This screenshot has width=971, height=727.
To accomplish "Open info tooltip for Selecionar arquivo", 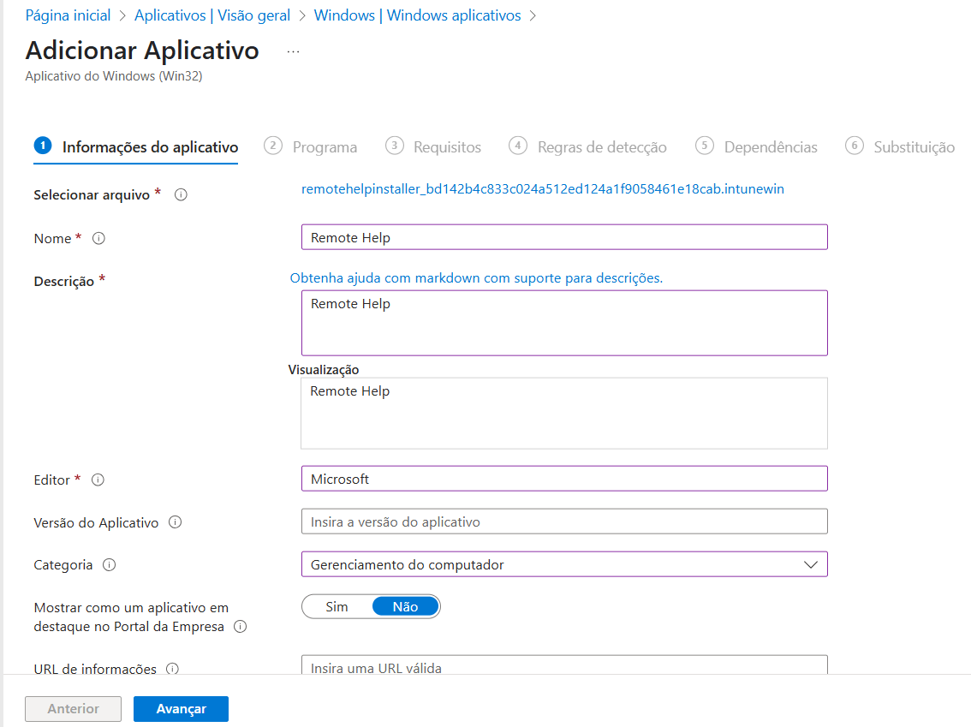I will (x=181, y=195).
